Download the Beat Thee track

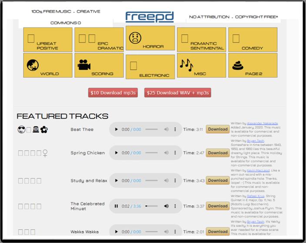[x=218, y=129]
